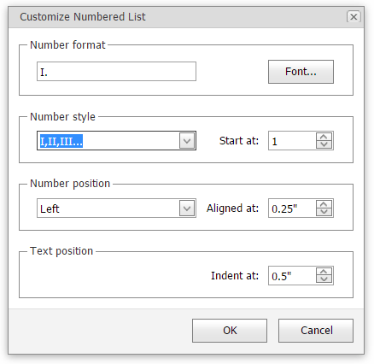The width and height of the screenshot is (374, 364).
Task: Click the Aligned at: label
Action: (x=232, y=208)
